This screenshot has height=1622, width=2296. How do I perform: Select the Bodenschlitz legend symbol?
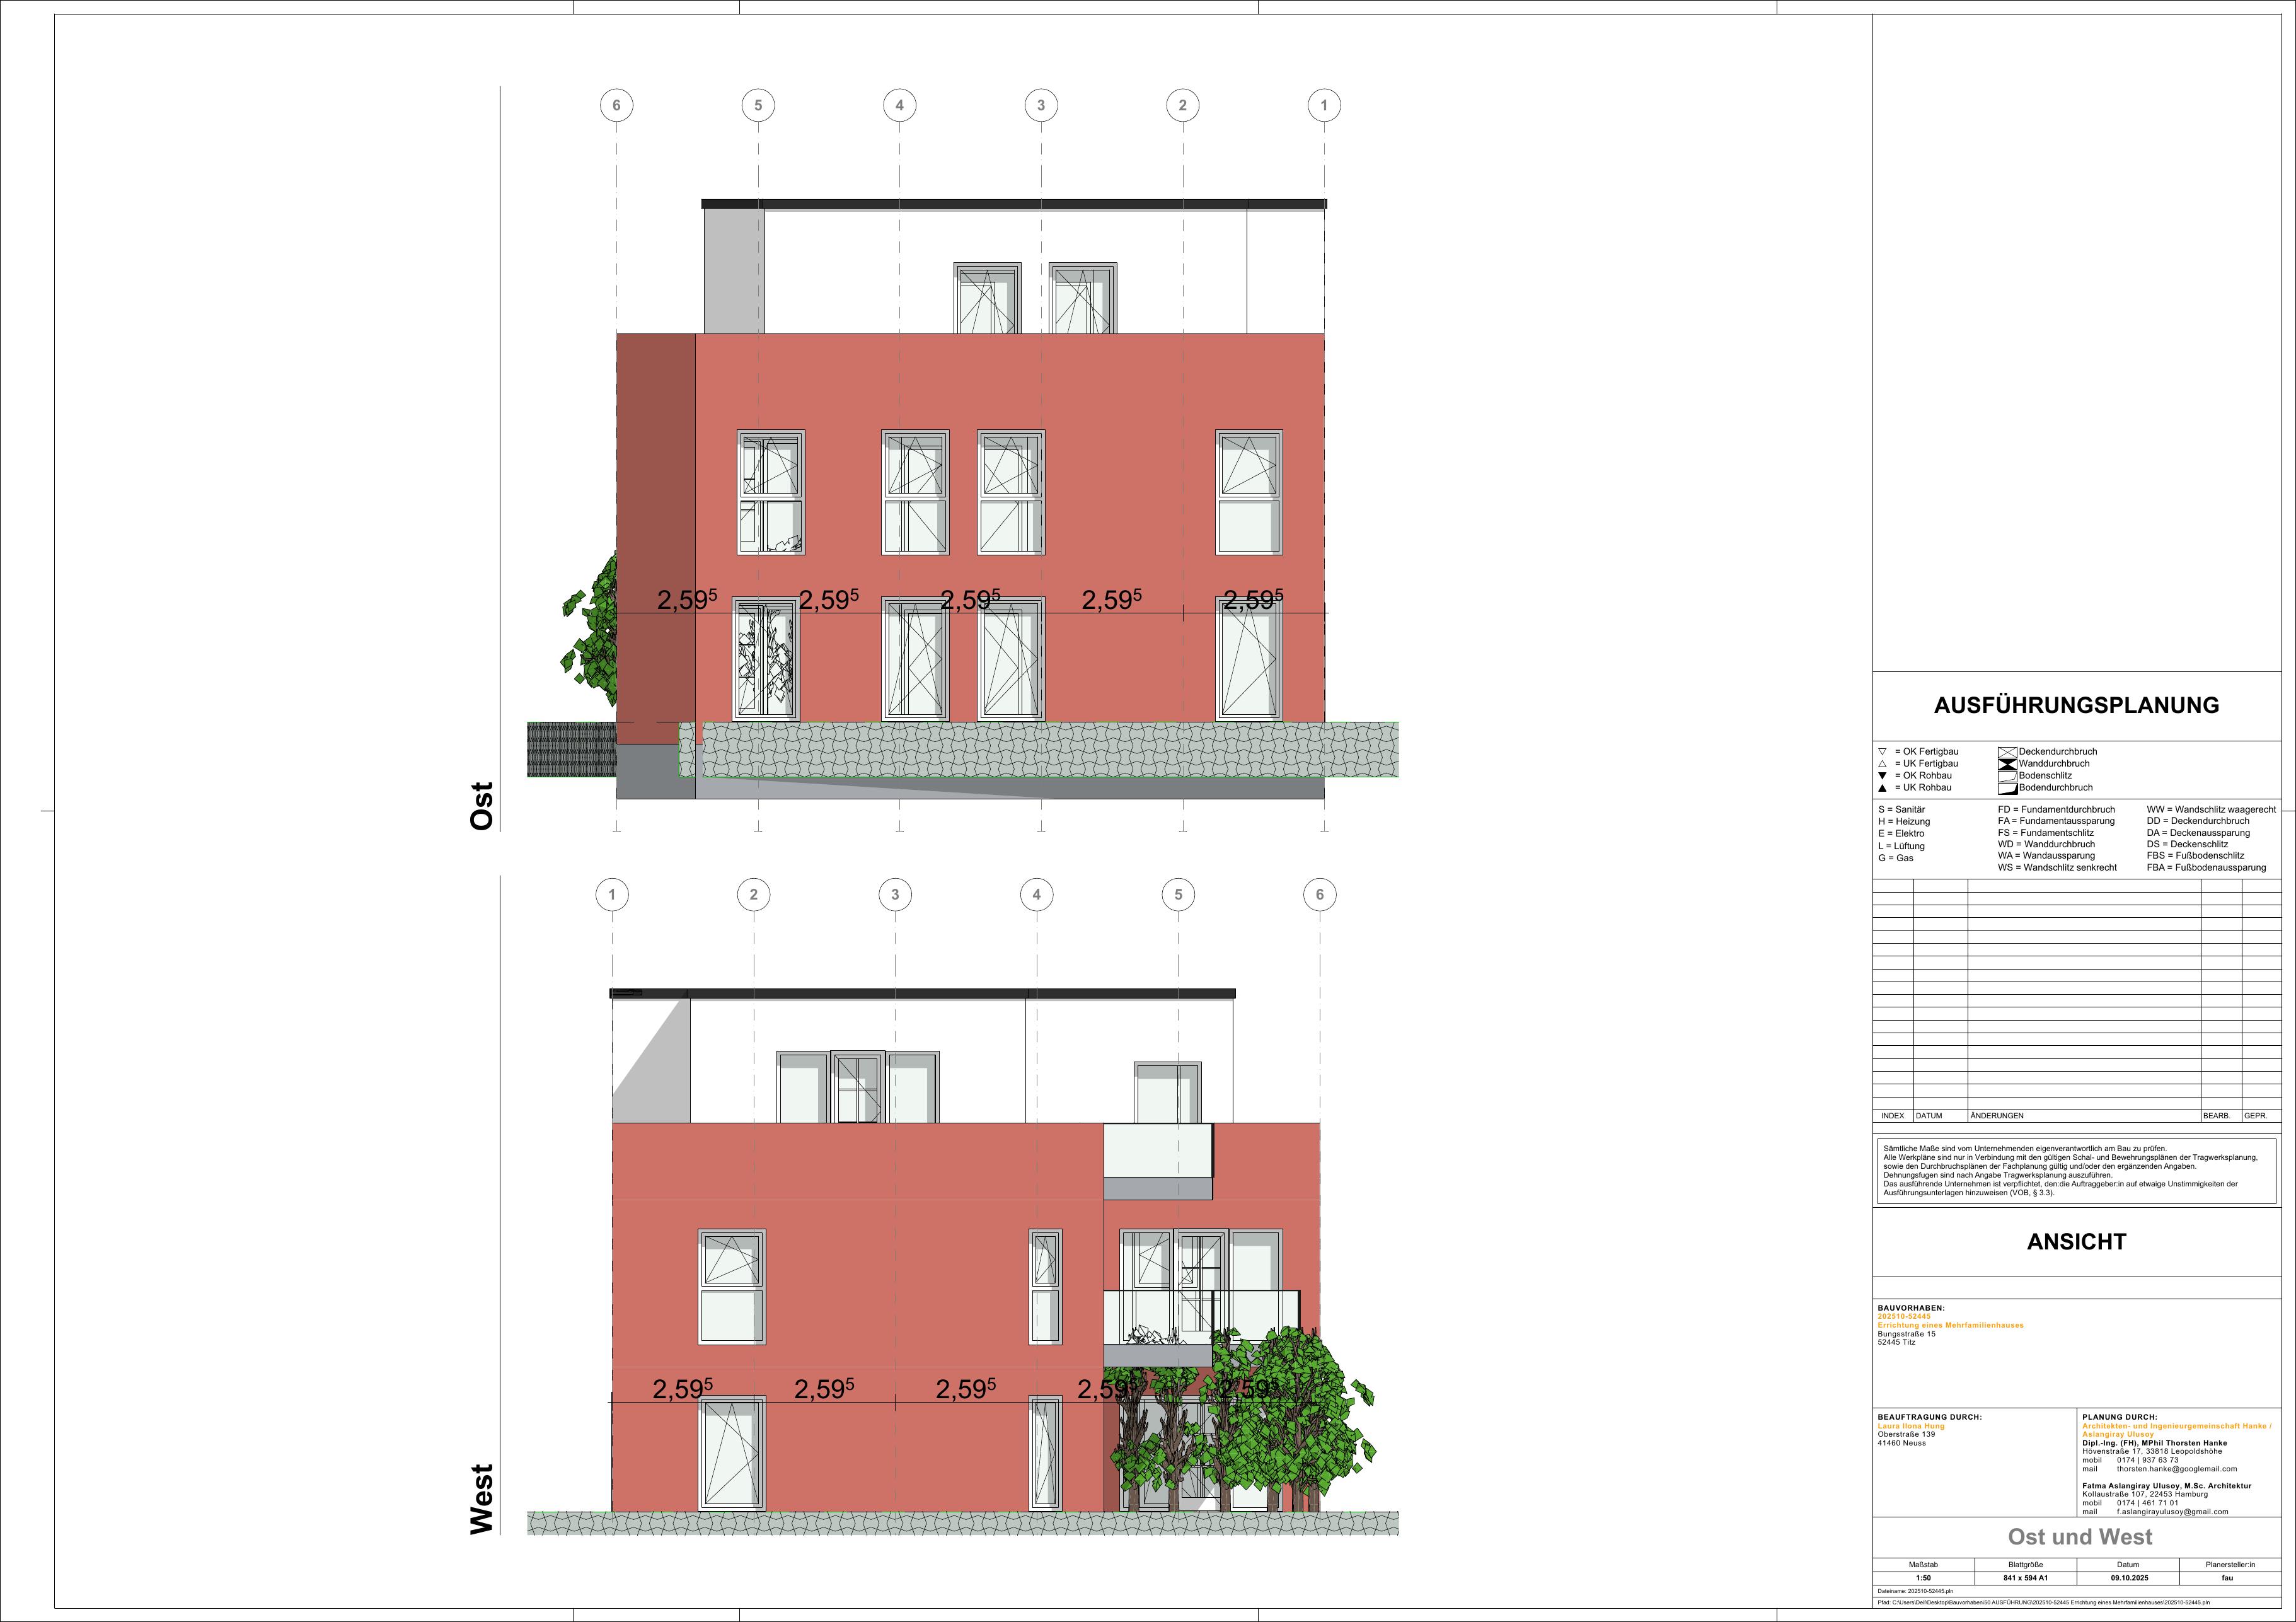[2007, 776]
